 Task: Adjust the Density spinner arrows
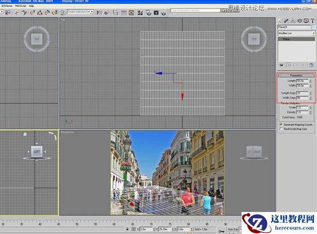pyautogui.click(x=310, y=112)
